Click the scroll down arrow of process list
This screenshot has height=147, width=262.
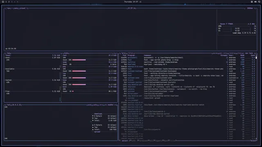tap(256, 138)
